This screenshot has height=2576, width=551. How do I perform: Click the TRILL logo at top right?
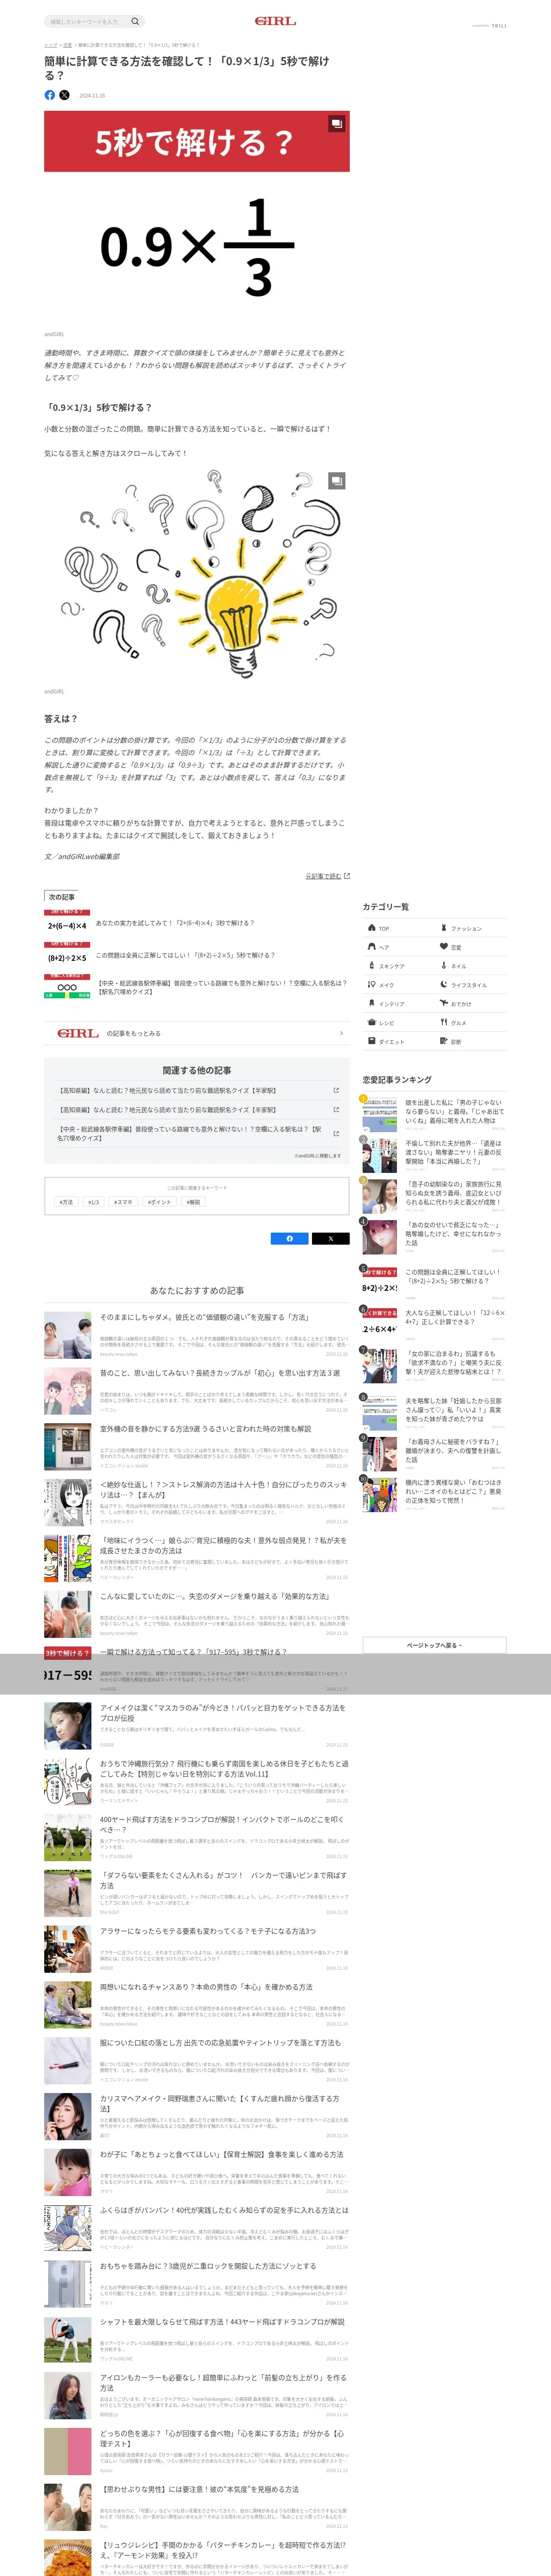click(499, 26)
